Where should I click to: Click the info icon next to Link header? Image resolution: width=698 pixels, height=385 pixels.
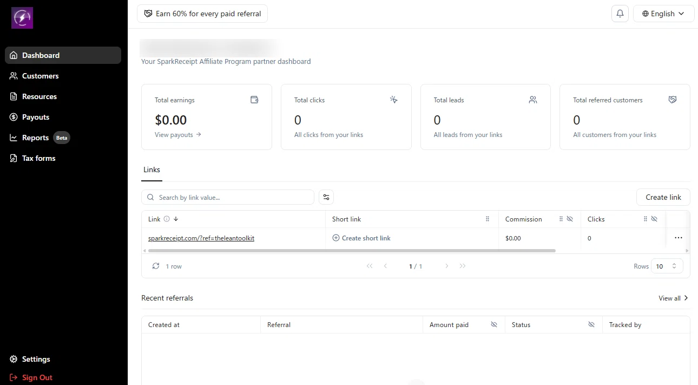pyautogui.click(x=167, y=219)
